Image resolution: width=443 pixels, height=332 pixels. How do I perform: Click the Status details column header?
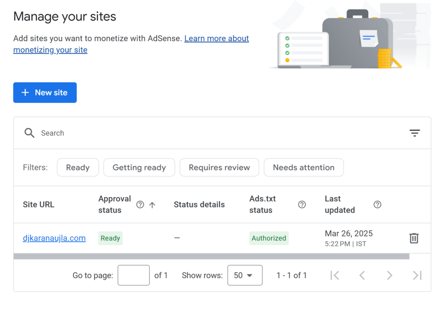tap(199, 204)
